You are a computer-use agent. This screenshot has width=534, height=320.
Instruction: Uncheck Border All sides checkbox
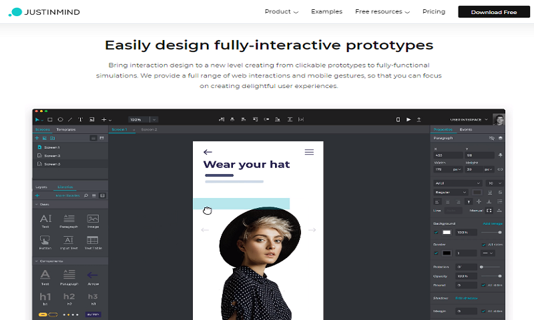[483, 244]
